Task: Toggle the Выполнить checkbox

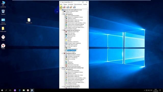Action: 65,37
